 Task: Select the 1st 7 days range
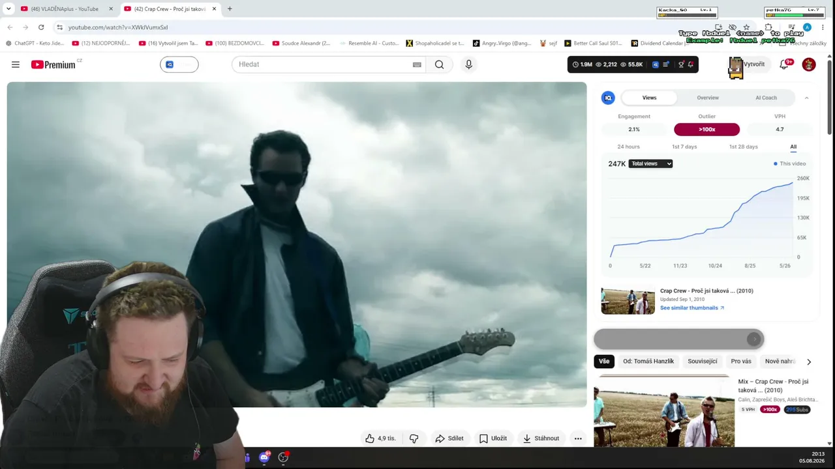684,147
